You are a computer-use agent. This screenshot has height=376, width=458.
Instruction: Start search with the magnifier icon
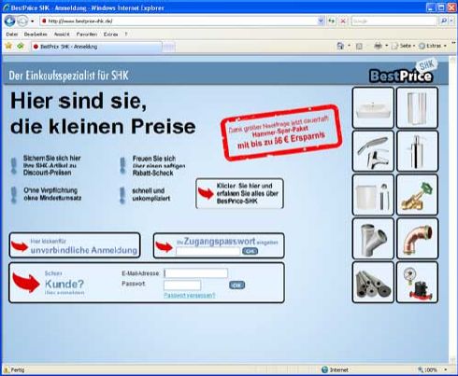[443, 21]
